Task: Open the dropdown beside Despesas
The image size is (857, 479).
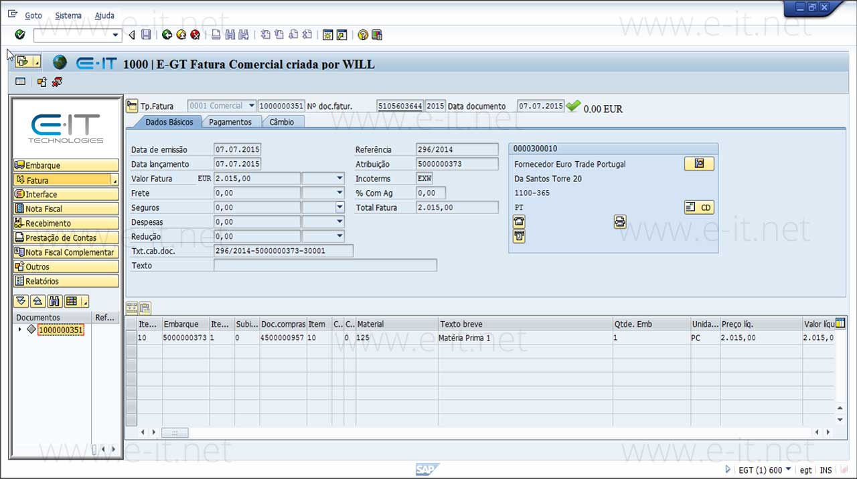Action: tap(340, 221)
